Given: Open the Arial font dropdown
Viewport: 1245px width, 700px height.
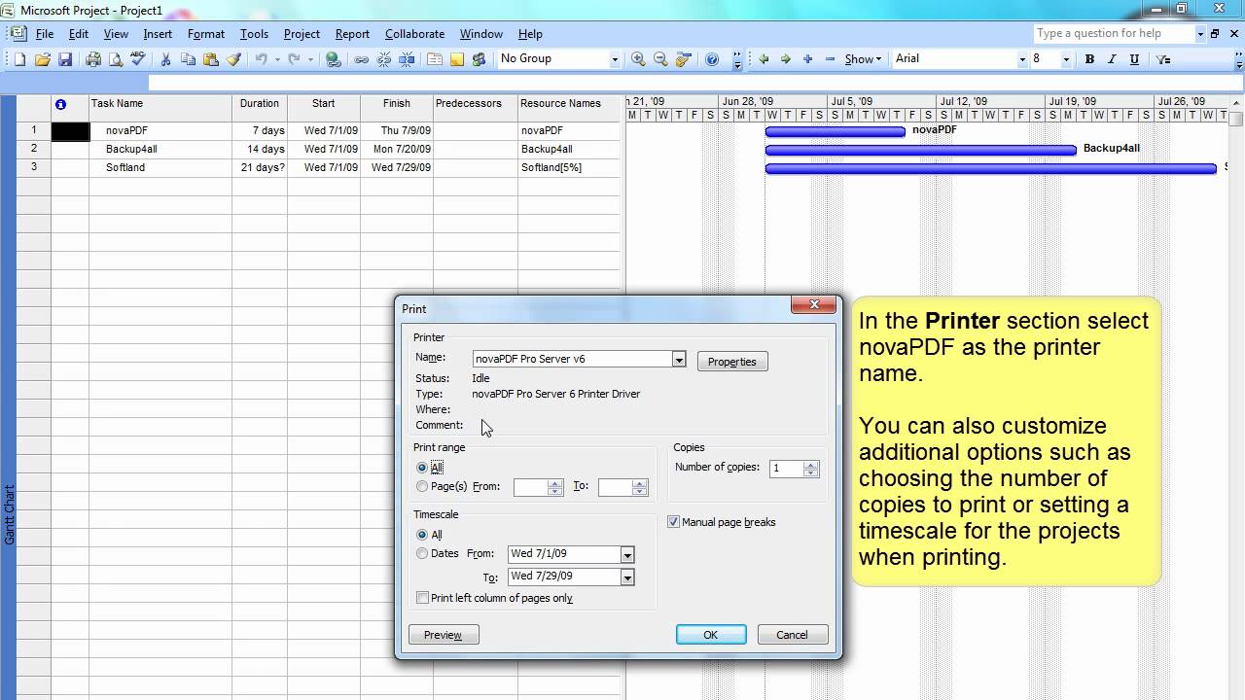Looking at the screenshot, I should (1022, 59).
